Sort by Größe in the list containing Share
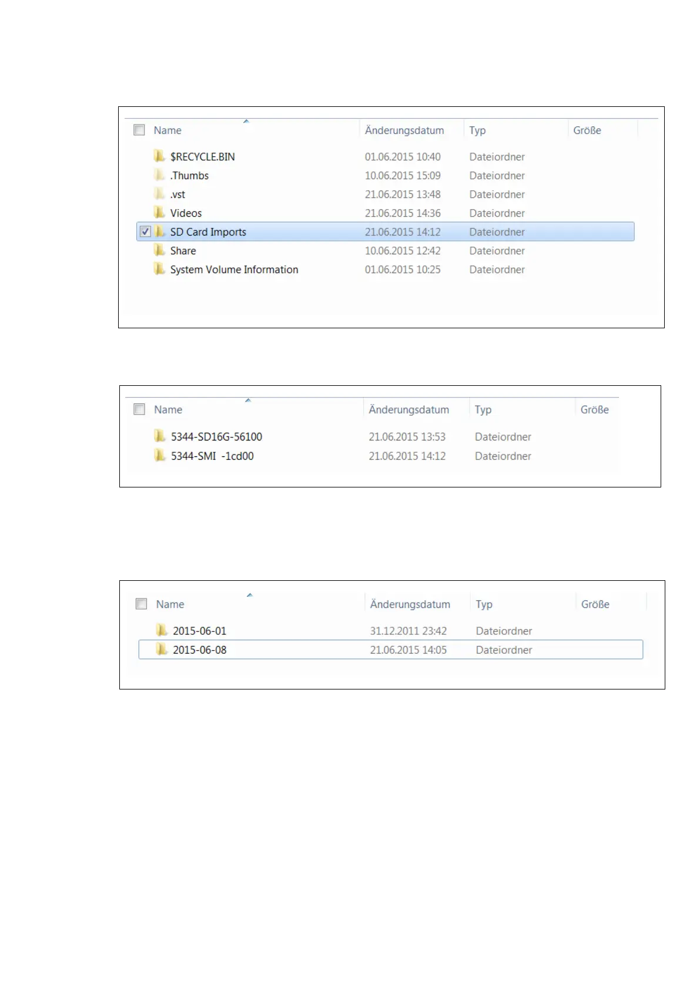Viewport: 700px width, 989px height. click(587, 130)
